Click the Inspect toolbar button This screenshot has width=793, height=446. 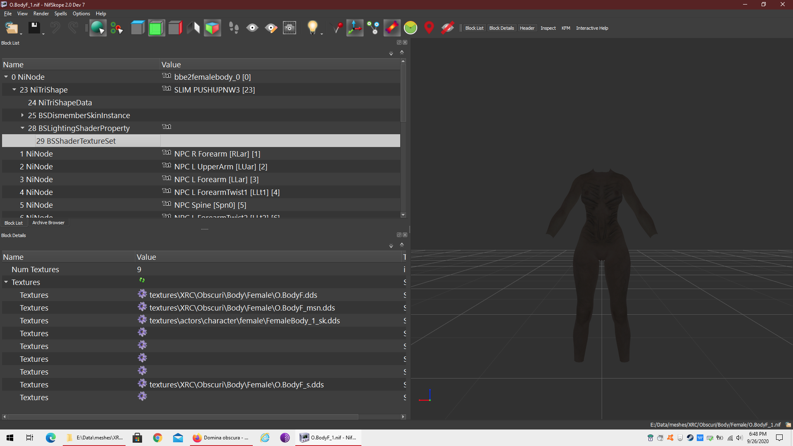(x=548, y=28)
